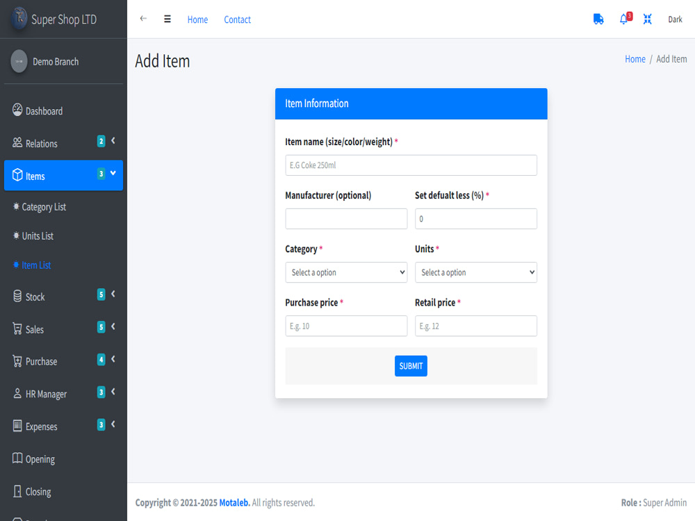
Task: Click the Home link in top navbar
Action: (x=197, y=19)
